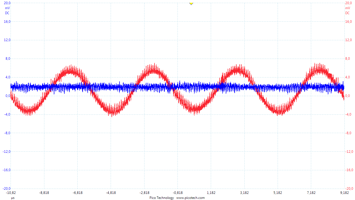Click red axis -12,0 value
The image size is (355, 200).
click(349, 152)
